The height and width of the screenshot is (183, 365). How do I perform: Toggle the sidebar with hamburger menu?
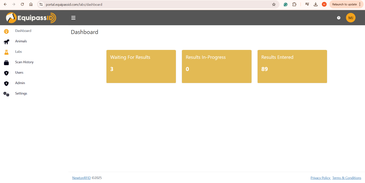pos(73,18)
